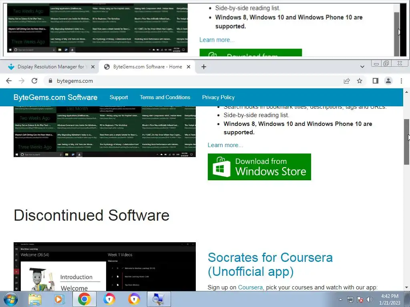Click the Chrome taskbar icon

click(x=84, y=299)
